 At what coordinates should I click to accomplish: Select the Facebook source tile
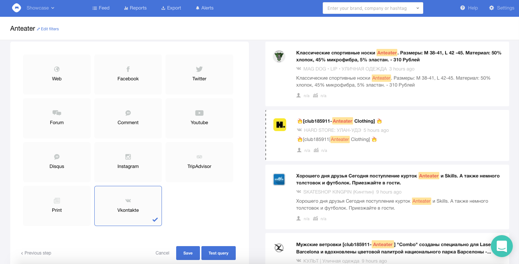pos(128,74)
